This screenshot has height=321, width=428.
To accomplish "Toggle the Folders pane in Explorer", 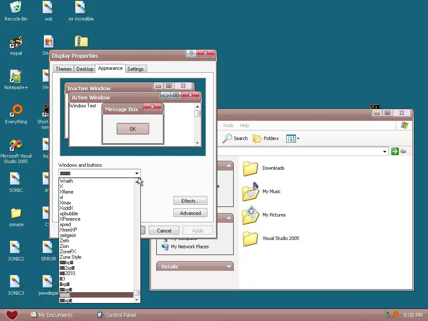I will (265, 138).
